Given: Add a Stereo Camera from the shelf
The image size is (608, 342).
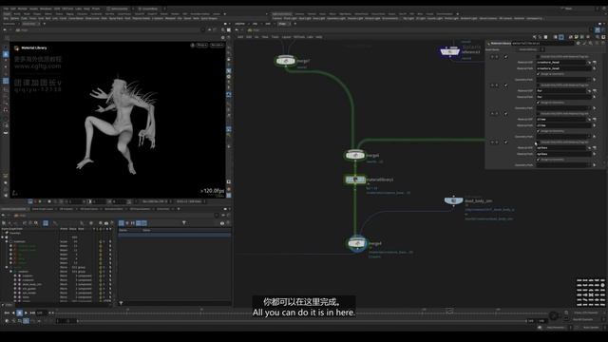Looking at the screenshot, I should 487,18.
